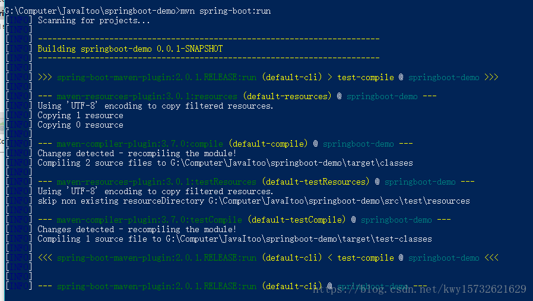This screenshot has width=533, height=301.
Task: Click Building springboot-demo 0.0.1-SNAPSHOT text
Action: 130,49
